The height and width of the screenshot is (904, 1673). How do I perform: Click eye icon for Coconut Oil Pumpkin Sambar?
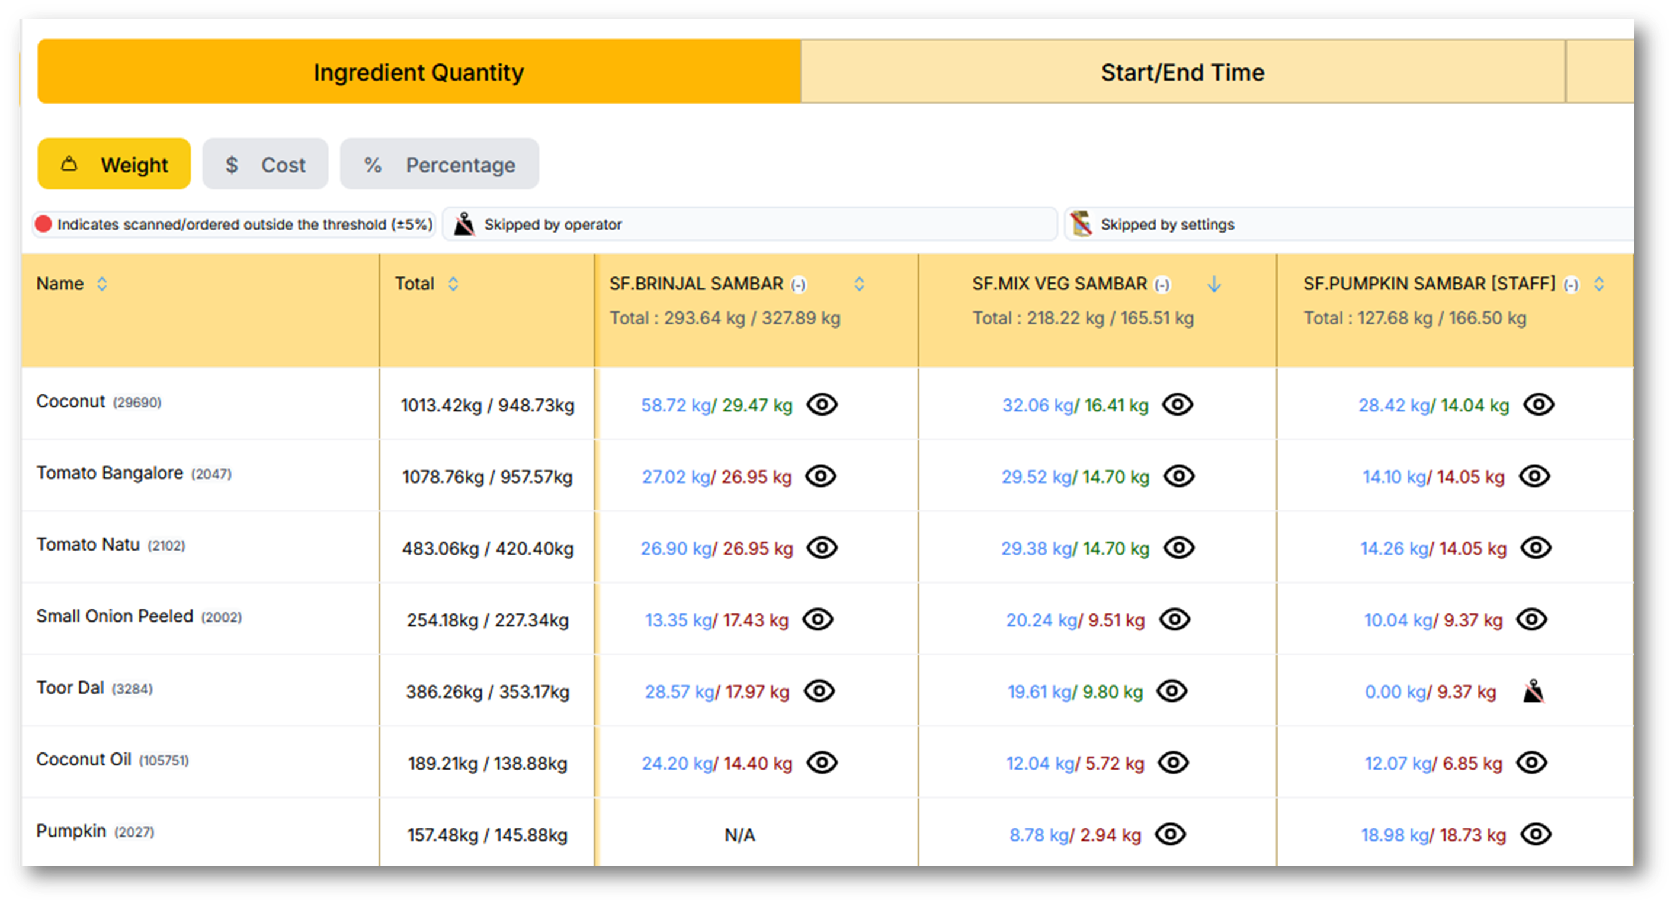pyautogui.click(x=1532, y=763)
